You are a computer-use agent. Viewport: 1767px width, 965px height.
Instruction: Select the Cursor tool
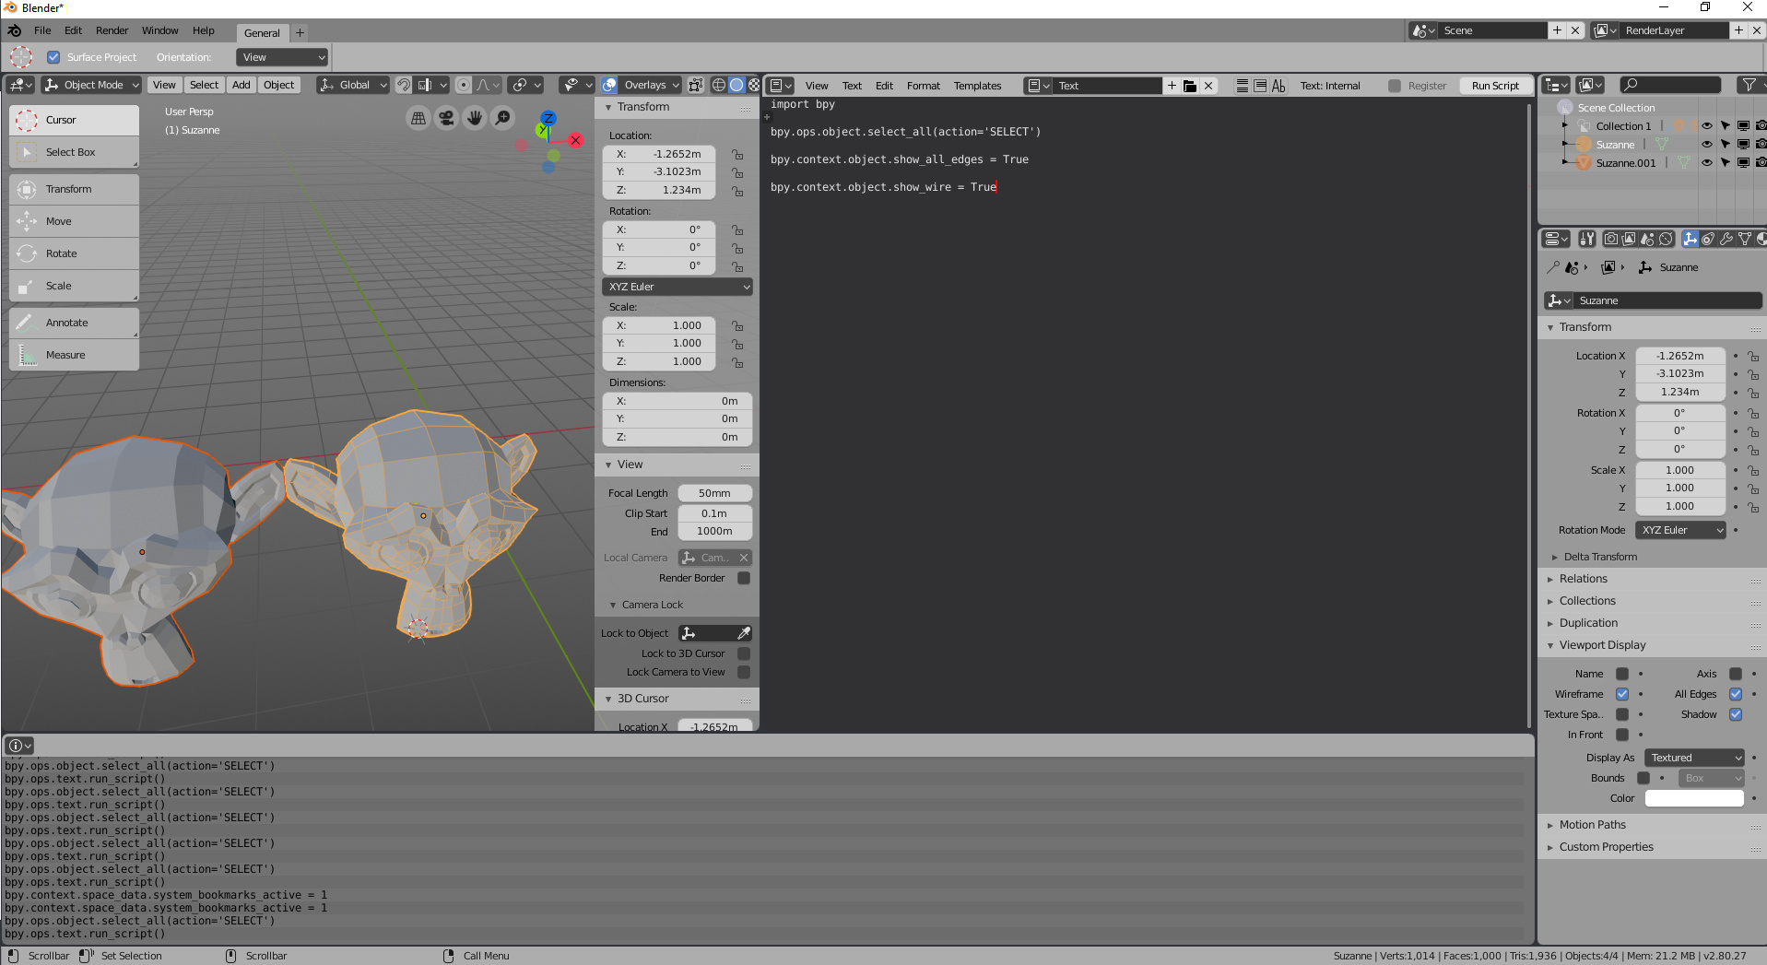(74, 120)
